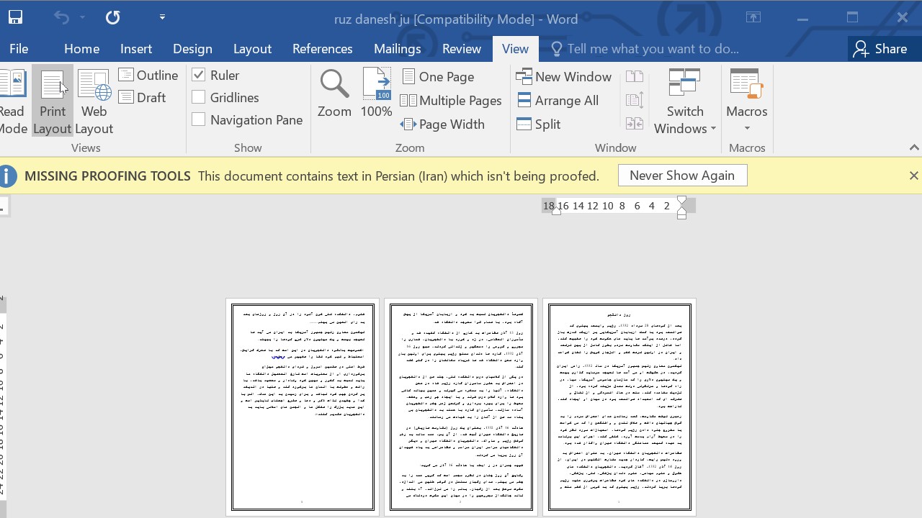Open Customize Quick Access Toolbar dropdown
922x518 pixels.
pyautogui.click(x=162, y=17)
